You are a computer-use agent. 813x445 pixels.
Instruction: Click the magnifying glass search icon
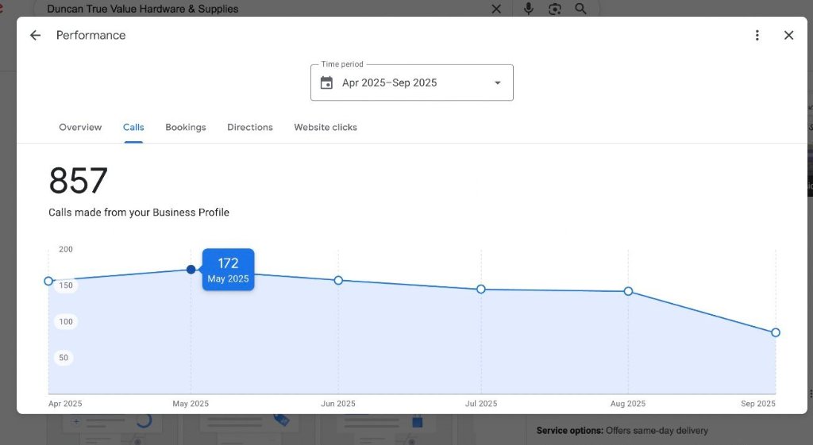[581, 9]
